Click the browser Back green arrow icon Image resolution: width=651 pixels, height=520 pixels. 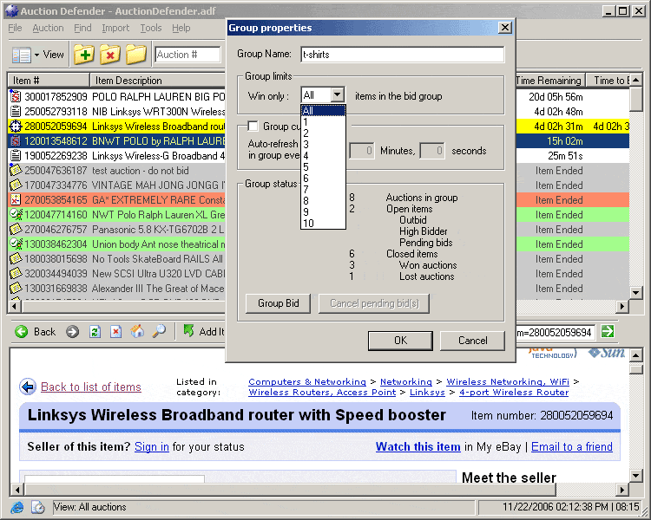21,332
